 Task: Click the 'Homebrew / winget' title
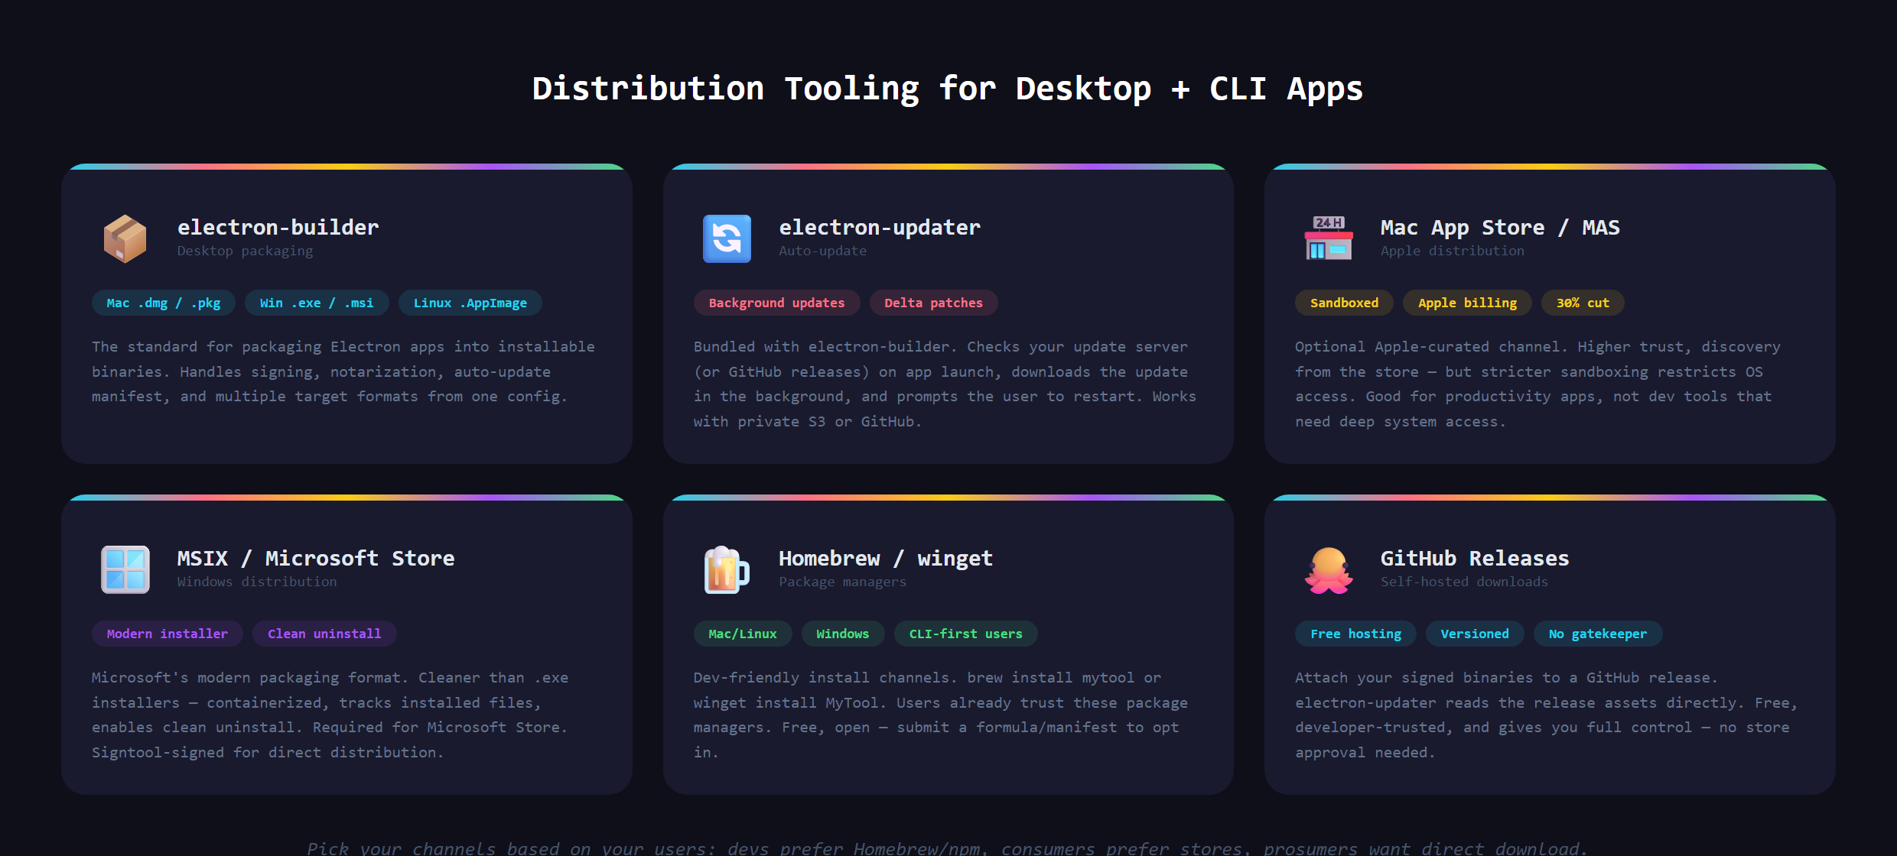click(x=886, y=558)
